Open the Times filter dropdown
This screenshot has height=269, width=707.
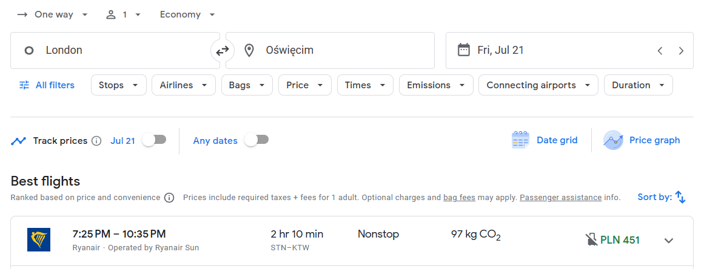[x=365, y=85]
